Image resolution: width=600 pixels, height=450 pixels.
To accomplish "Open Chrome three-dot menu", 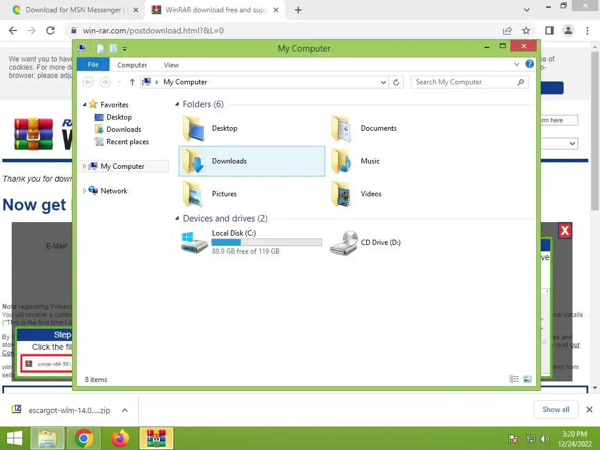I will coord(587,30).
